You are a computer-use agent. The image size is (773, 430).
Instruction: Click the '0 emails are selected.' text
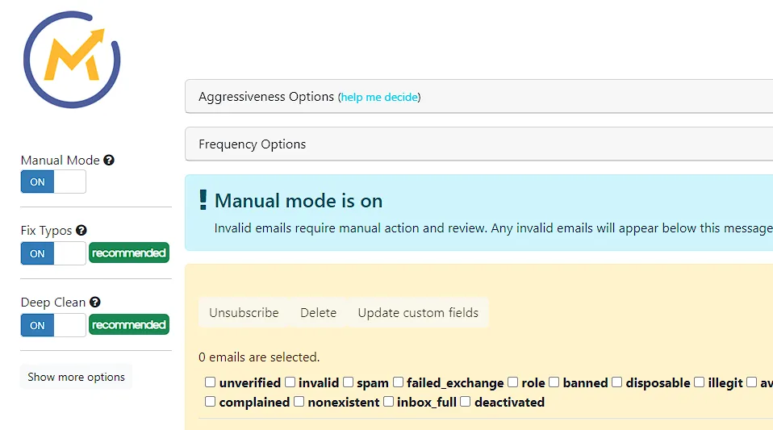[259, 357]
